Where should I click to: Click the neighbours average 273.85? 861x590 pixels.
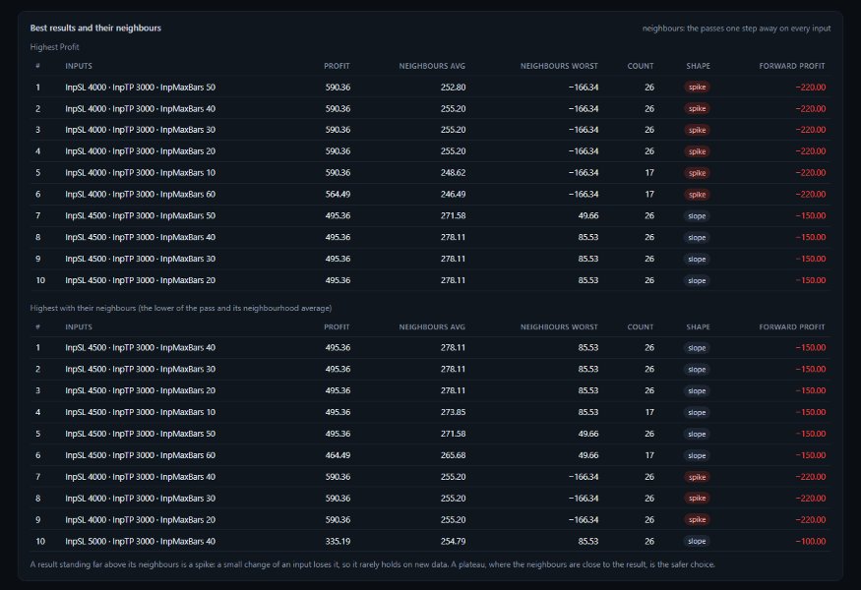click(453, 412)
